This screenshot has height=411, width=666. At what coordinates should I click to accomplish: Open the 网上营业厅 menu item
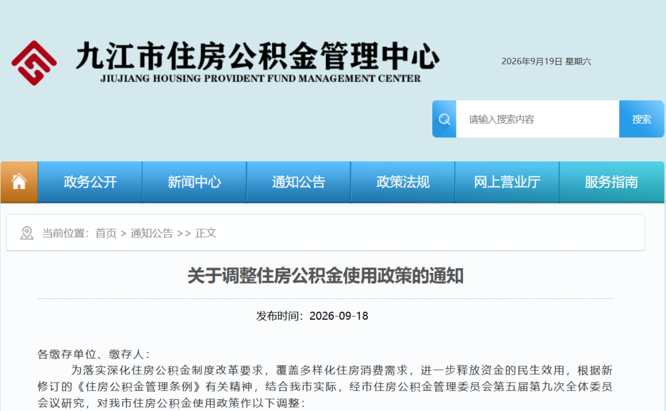[x=507, y=182]
